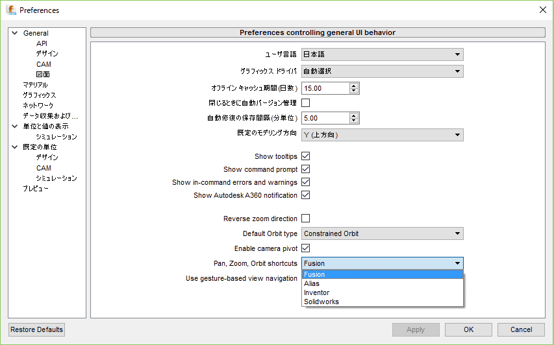
Task: Increase the auto-recovery interval value
Action: click(x=354, y=115)
